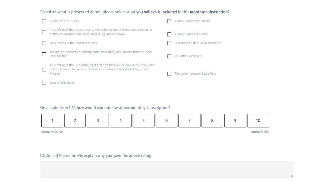
Task: Rate the subscription 1 on the scale
Action: point(52,121)
